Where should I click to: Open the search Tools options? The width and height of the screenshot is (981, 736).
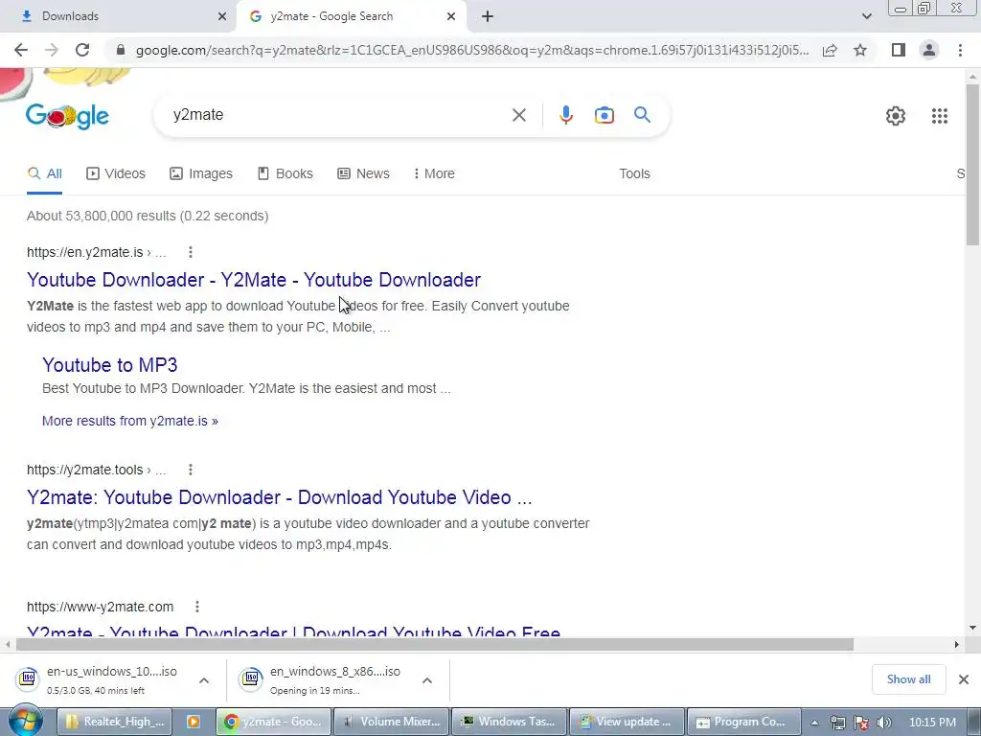pyautogui.click(x=634, y=174)
